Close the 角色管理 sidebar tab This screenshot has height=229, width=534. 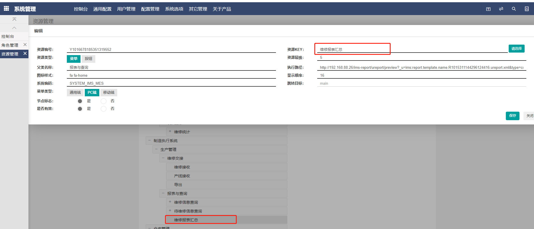(25, 45)
